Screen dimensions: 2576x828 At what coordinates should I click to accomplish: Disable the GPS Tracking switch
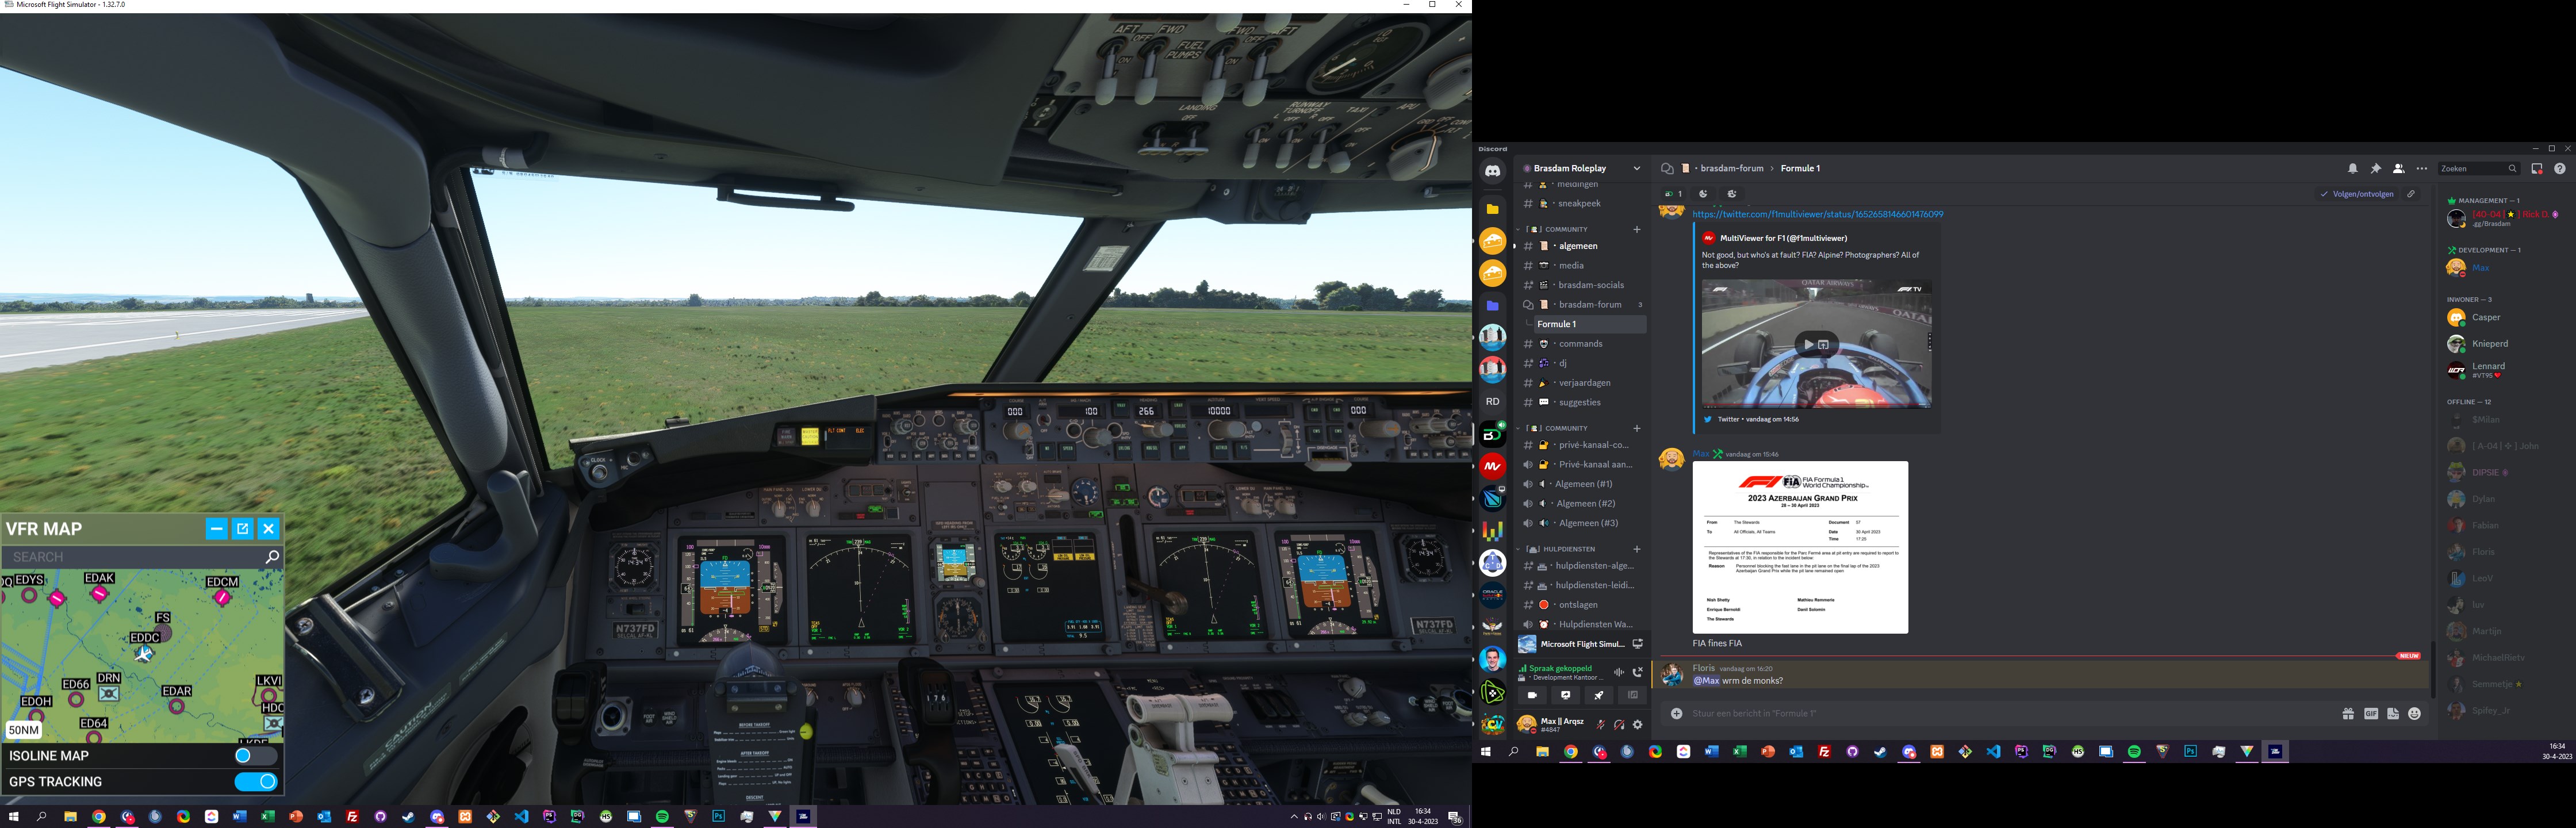point(255,782)
